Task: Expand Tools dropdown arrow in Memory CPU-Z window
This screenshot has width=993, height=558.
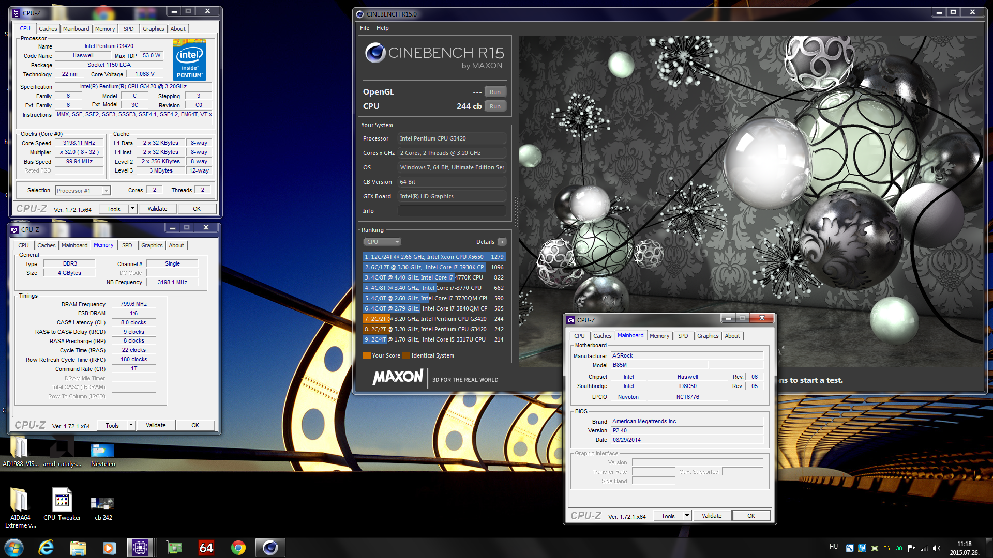Action: click(x=131, y=425)
